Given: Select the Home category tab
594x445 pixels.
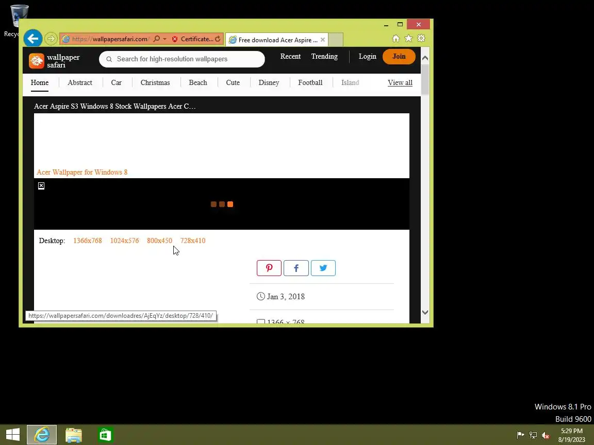Looking at the screenshot, I should coord(40,82).
